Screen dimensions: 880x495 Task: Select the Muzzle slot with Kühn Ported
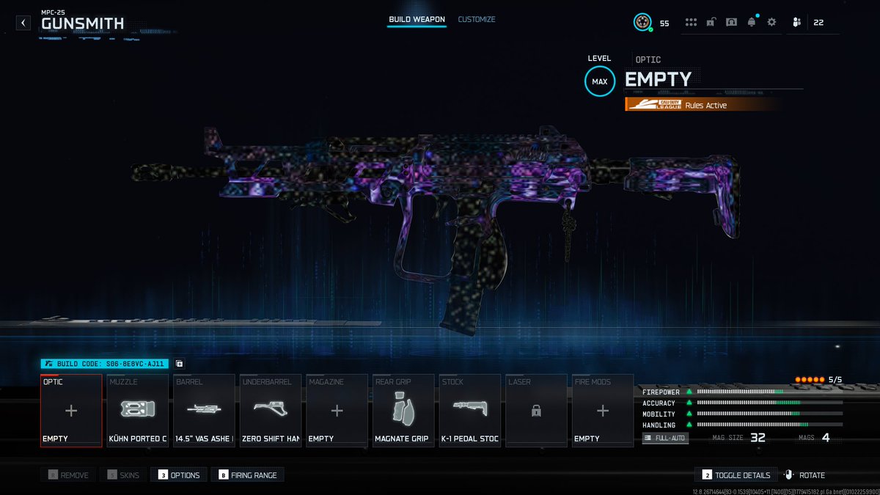point(138,411)
